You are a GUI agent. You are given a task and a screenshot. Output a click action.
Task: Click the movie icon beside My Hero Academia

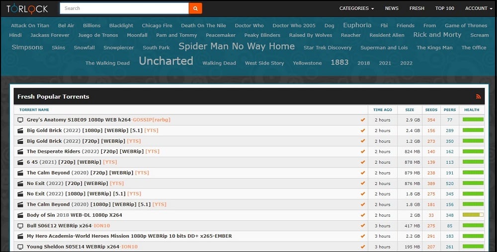pos(20,236)
